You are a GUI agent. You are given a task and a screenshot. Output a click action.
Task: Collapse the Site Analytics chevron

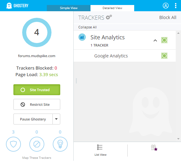click(x=155, y=41)
